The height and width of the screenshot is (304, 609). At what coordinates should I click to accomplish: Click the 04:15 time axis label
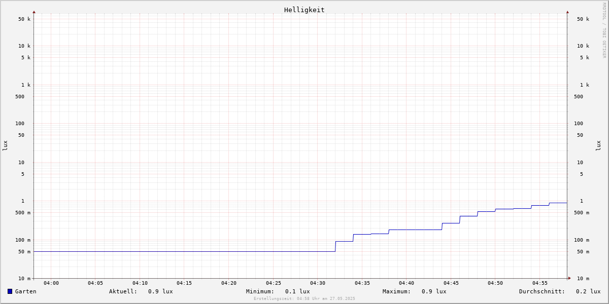coord(184,283)
